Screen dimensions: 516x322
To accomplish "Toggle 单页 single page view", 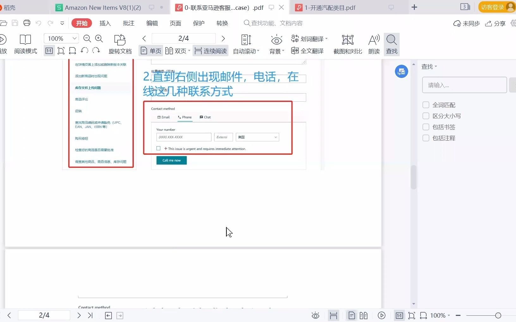I will pyautogui.click(x=151, y=51).
